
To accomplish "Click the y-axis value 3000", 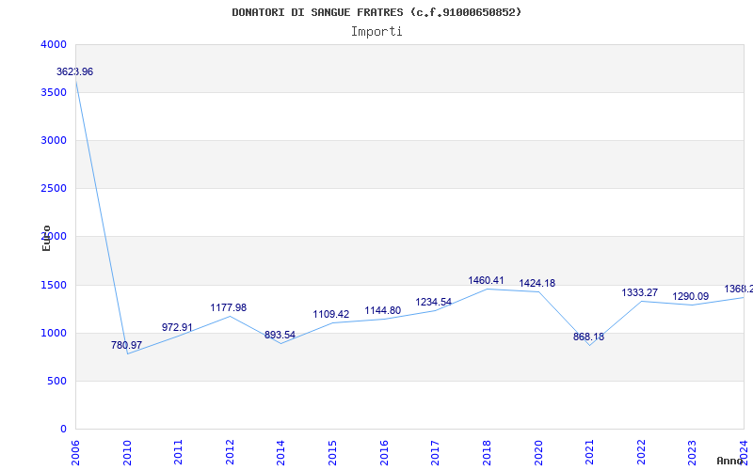I will [54, 140].
